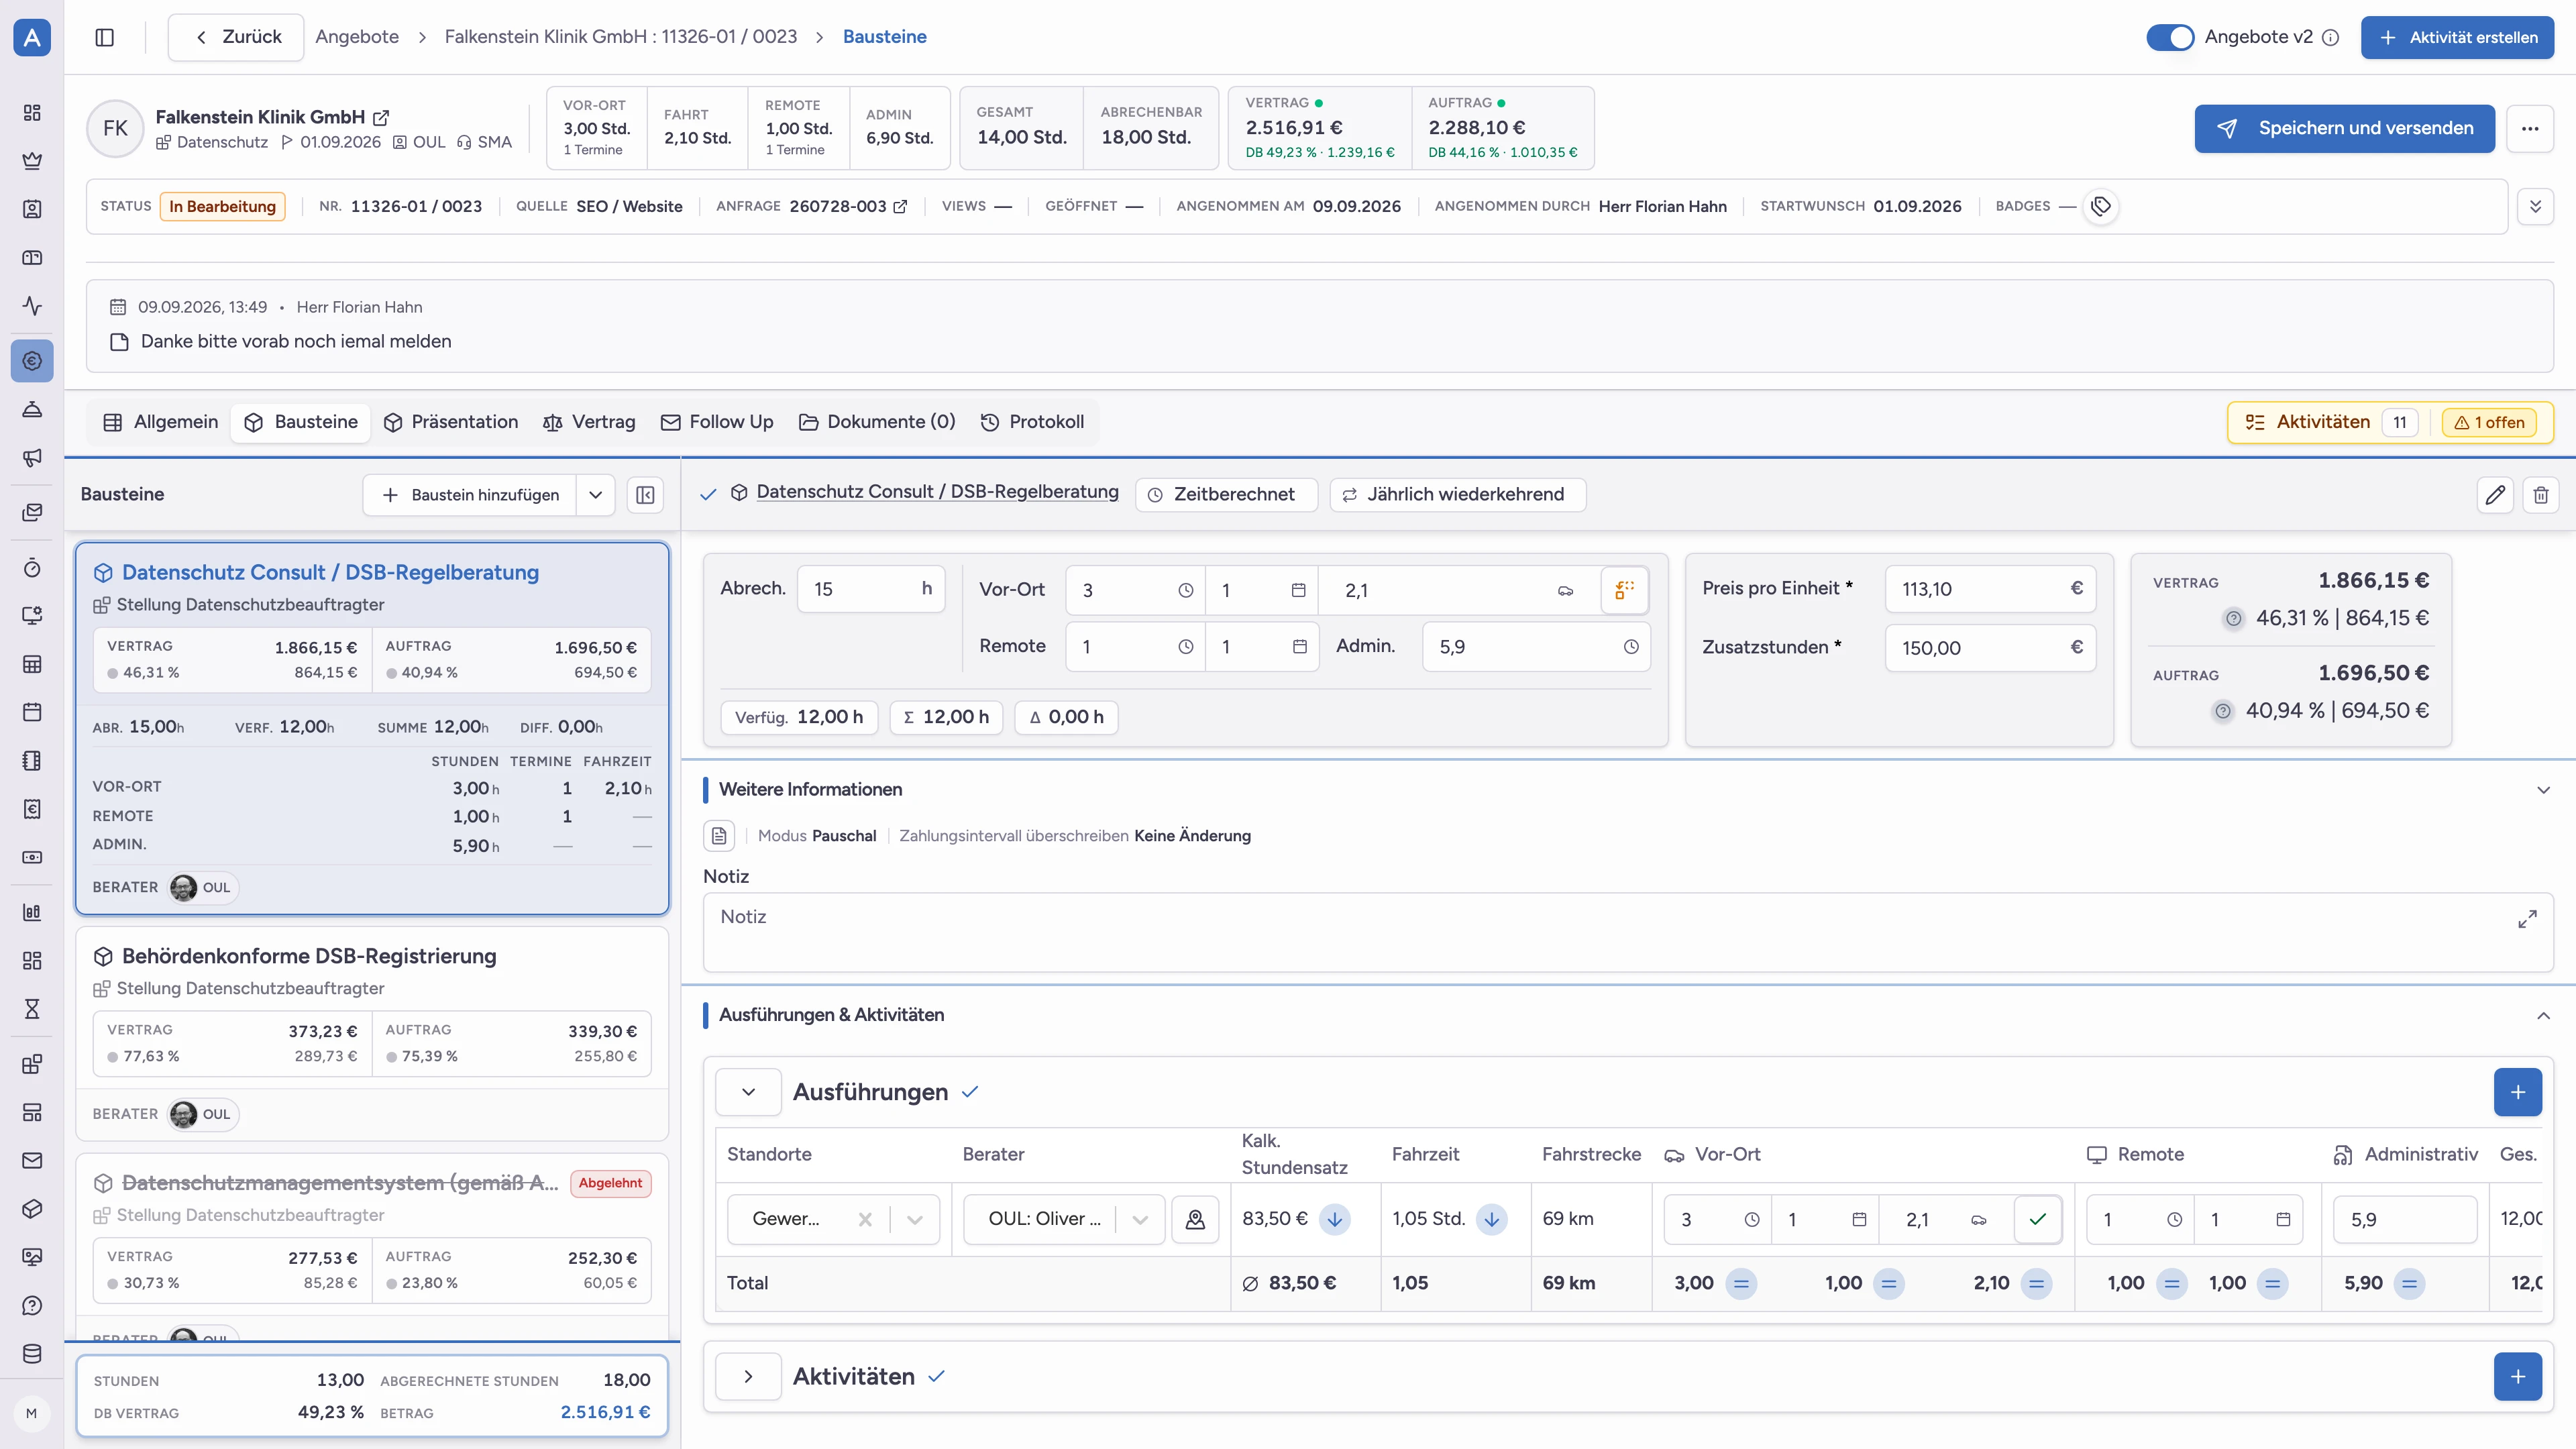Toggle the Angebote v2 switch
2576x1449 pixels.
(x=2170, y=37)
